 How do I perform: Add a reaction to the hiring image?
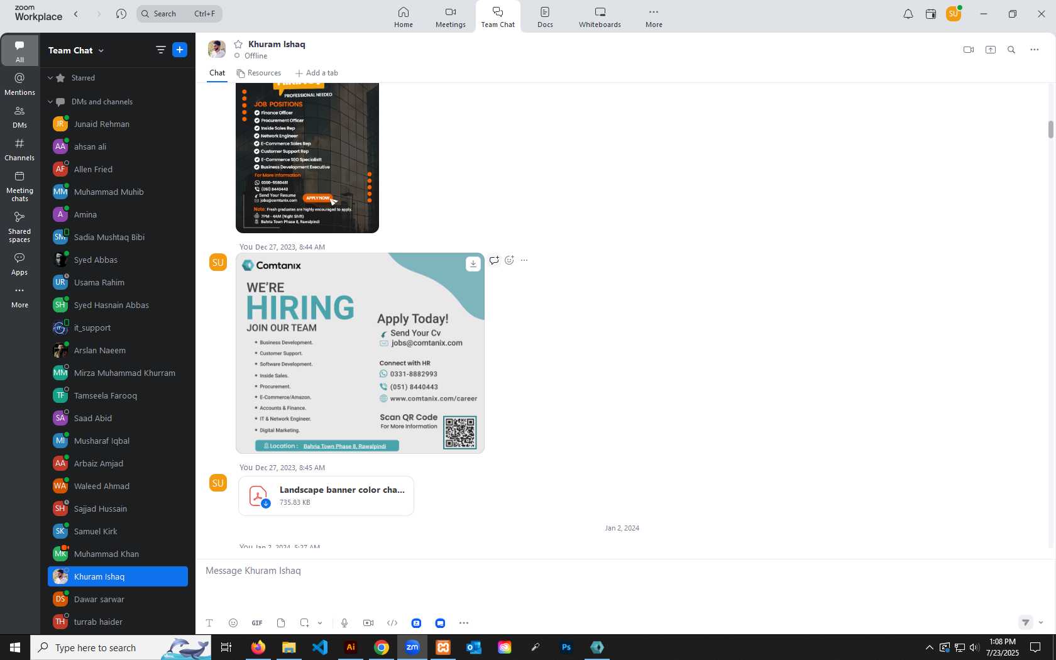click(x=509, y=260)
